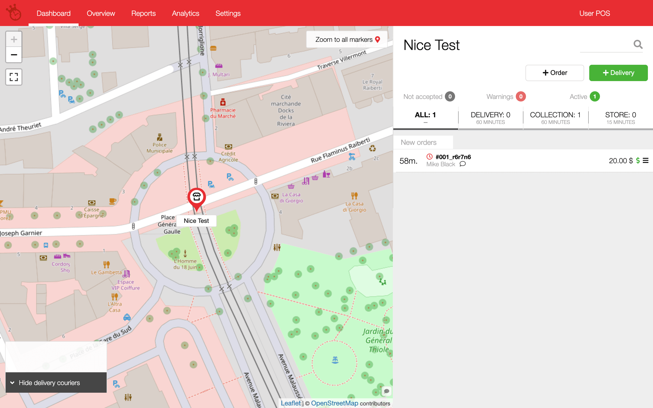Click the café cup icon on map

coord(112,201)
